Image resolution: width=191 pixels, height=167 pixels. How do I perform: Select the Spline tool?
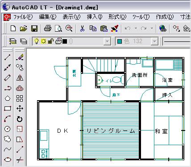(x=8, y=149)
